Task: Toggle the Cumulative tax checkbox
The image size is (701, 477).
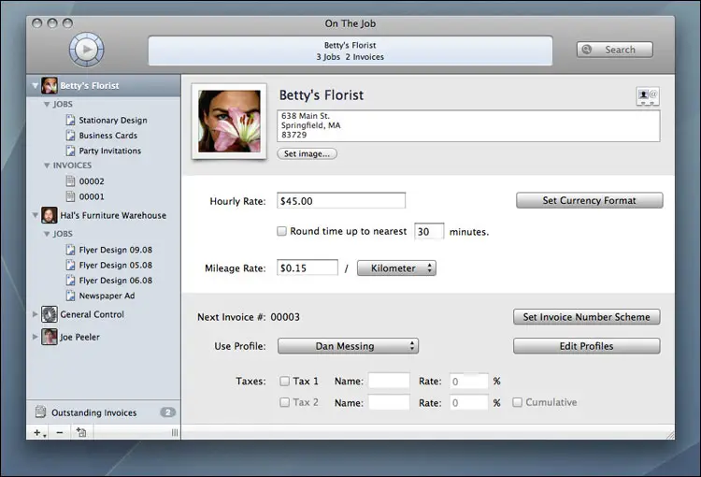Action: point(517,402)
